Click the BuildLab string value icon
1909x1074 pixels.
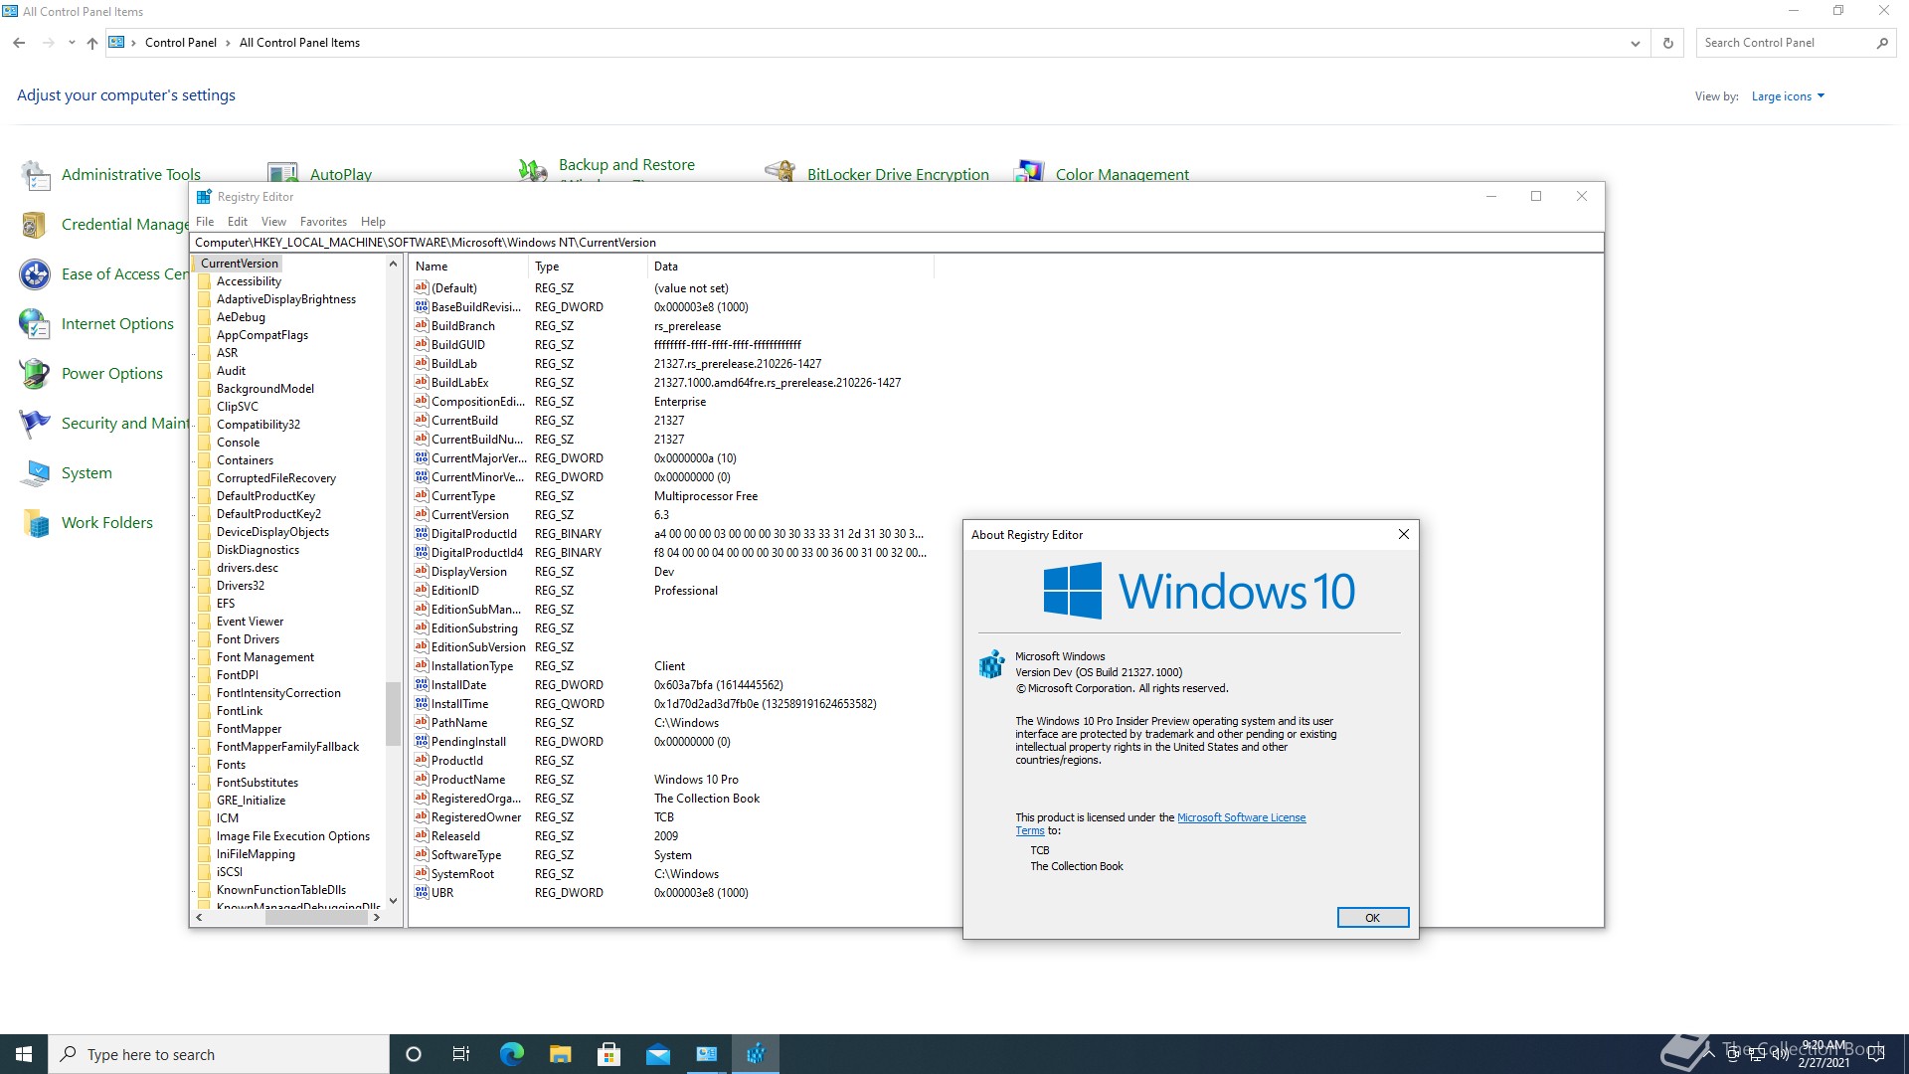coord(422,364)
